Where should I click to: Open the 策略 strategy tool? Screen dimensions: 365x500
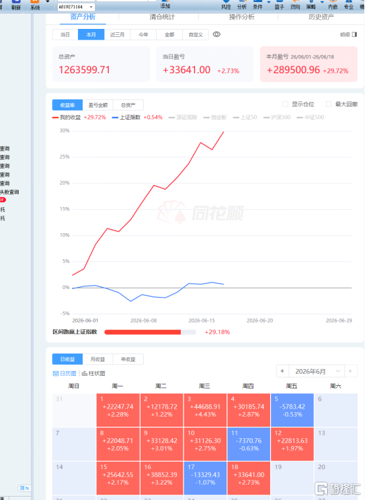coord(311,5)
